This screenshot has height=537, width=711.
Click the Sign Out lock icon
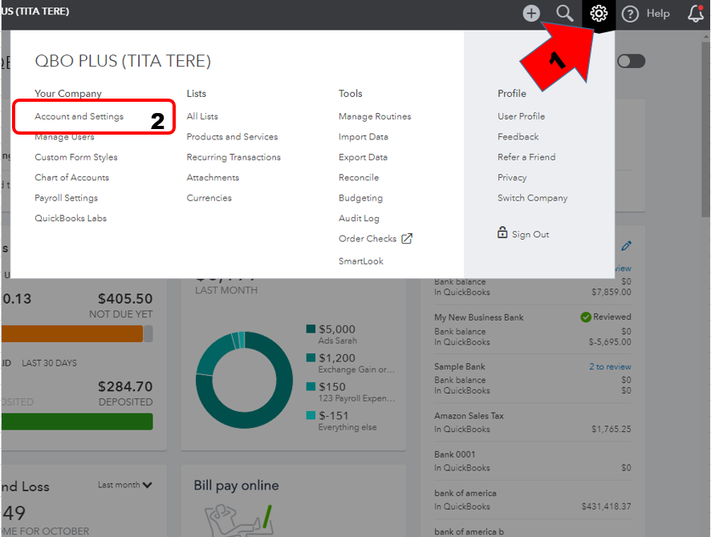[502, 232]
